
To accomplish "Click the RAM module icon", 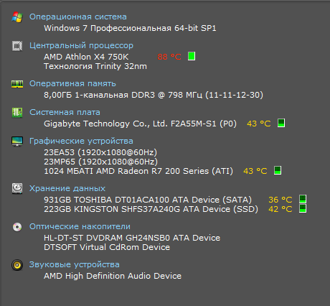I will tap(17, 84).
